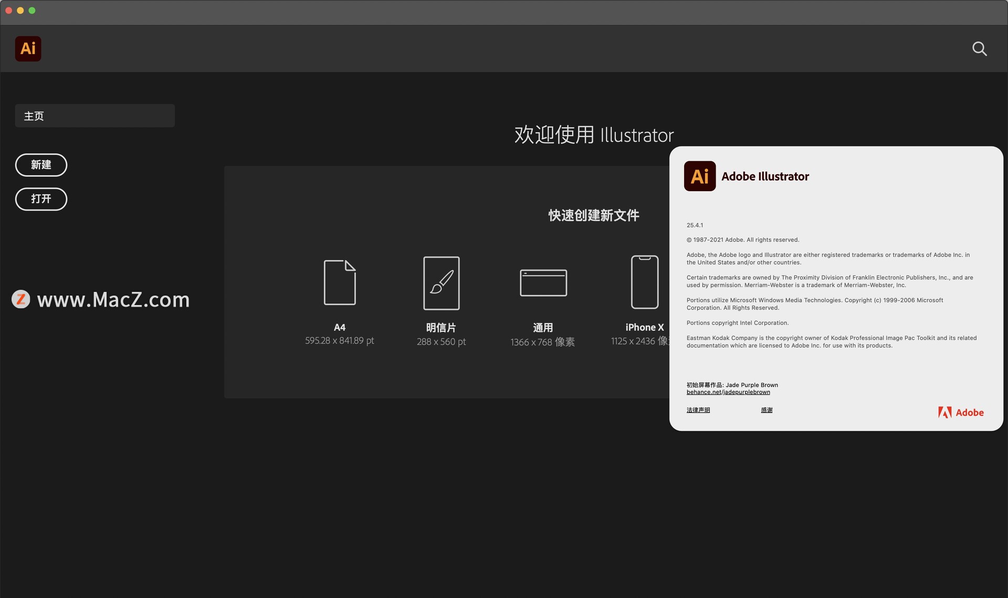Click the Illustrator Ai logo in header
Image resolution: width=1008 pixels, height=598 pixels.
tap(28, 48)
